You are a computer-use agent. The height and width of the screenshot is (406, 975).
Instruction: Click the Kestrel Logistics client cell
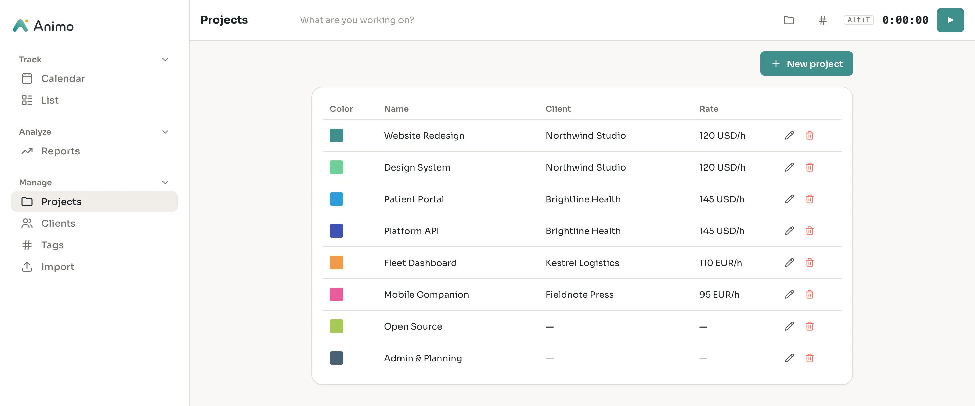pos(582,263)
